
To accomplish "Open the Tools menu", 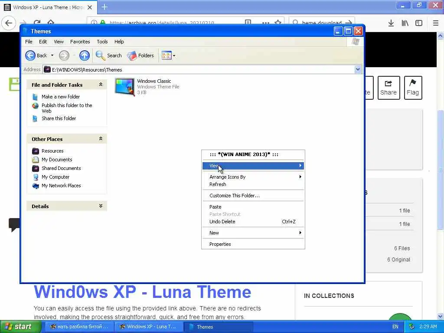I will [102, 42].
